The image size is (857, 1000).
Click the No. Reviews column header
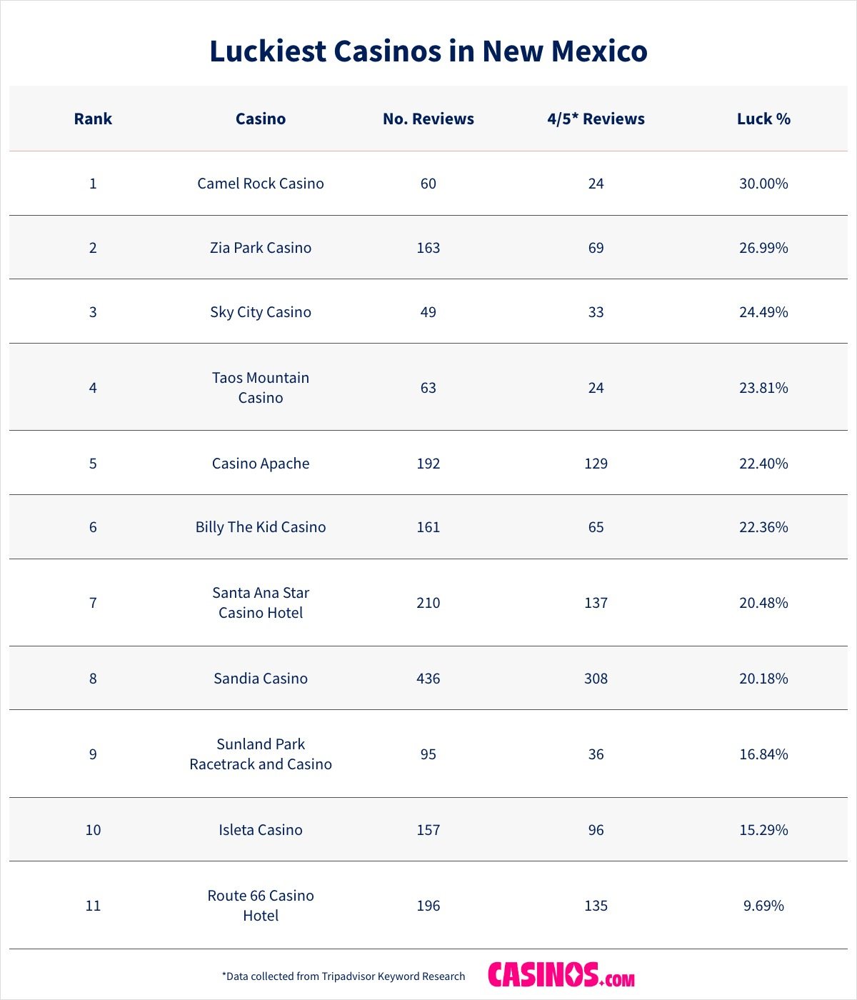428,119
